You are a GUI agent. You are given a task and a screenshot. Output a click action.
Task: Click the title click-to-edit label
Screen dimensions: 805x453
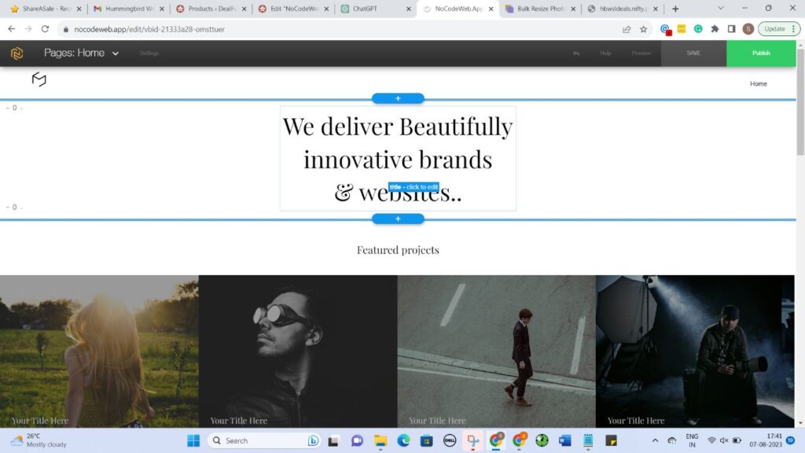point(413,187)
